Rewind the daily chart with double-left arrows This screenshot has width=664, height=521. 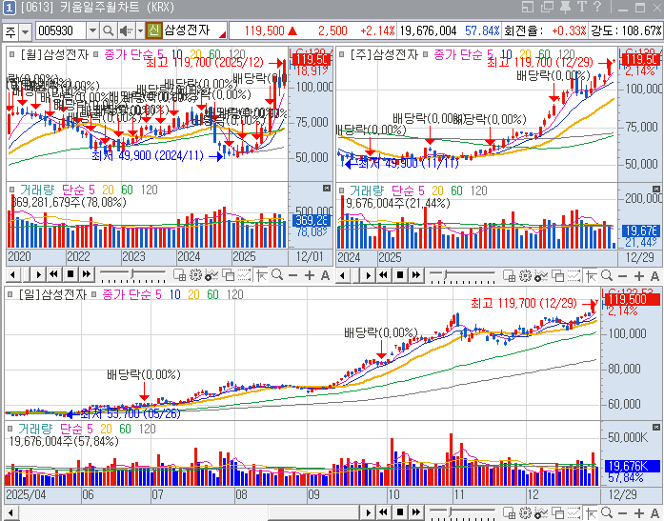[x=383, y=512]
